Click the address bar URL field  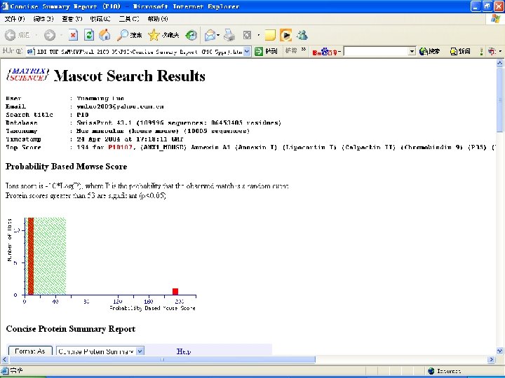click(139, 51)
